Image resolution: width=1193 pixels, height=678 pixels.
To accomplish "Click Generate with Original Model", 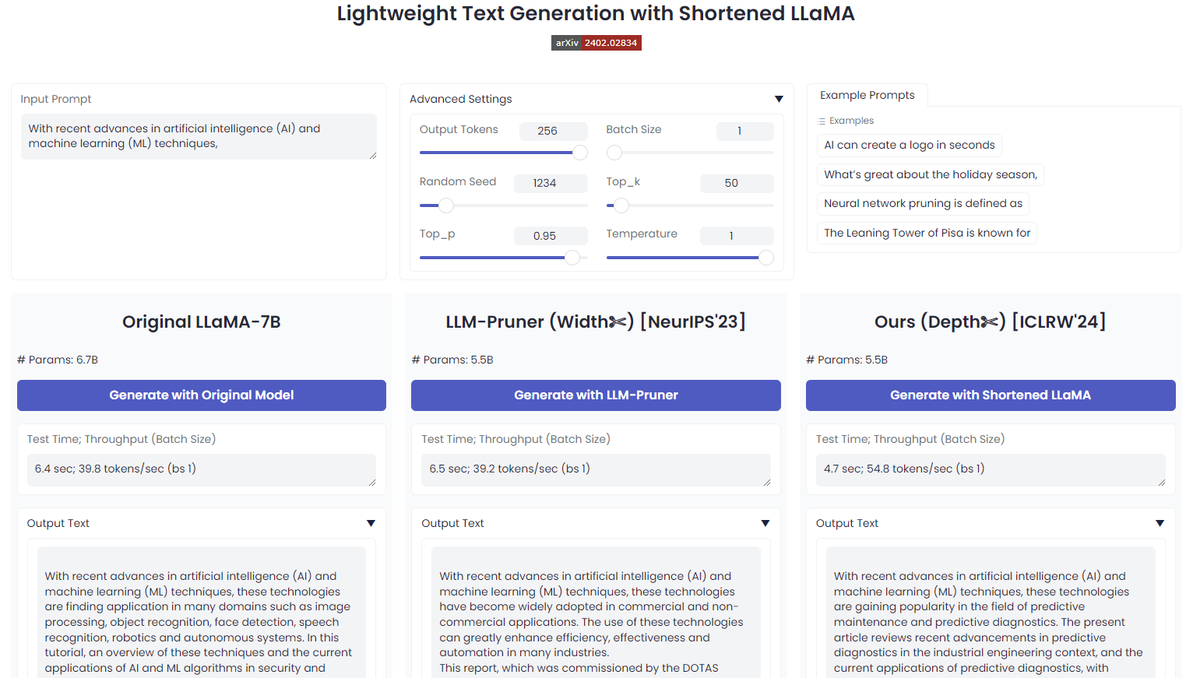I will (202, 395).
